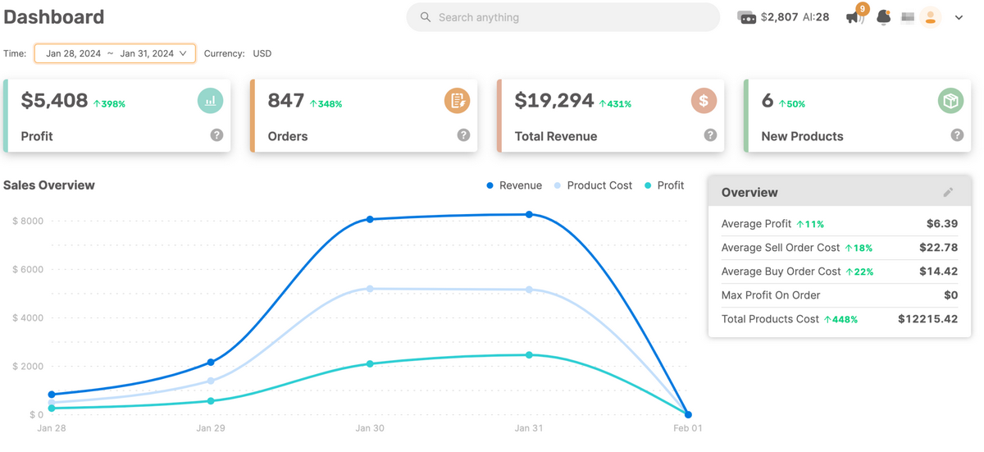Click the Total Products Cost row
984x452 pixels.
tap(839, 319)
